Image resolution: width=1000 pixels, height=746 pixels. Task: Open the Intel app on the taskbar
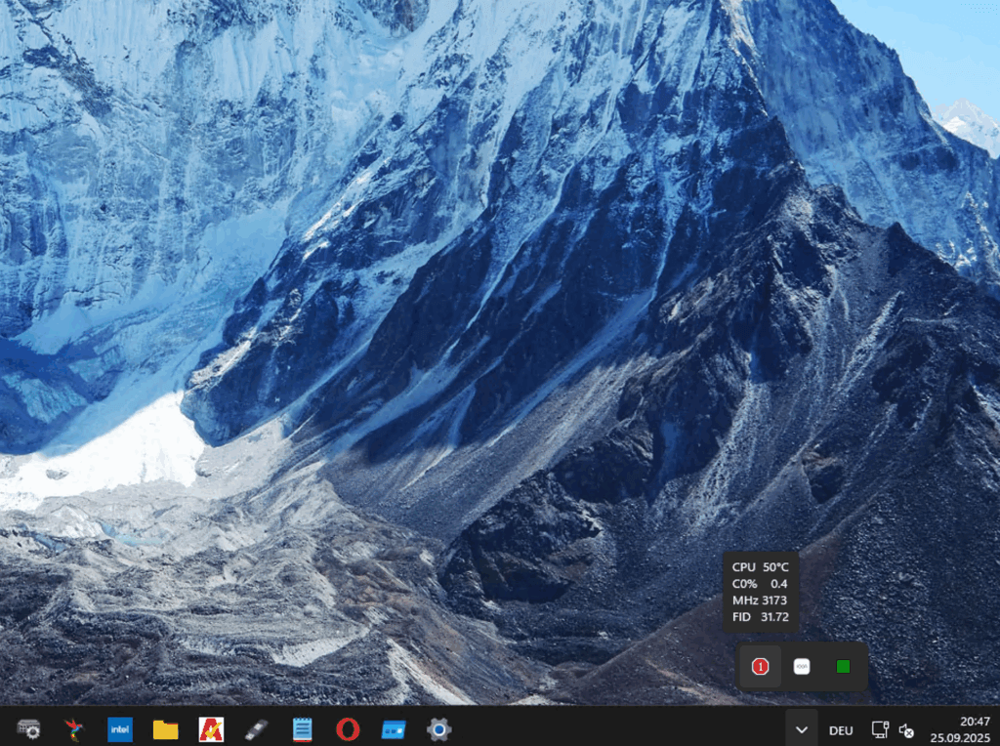coord(120,729)
